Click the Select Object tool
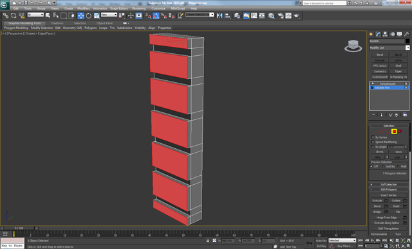This screenshot has height=249, width=412. 48,15
